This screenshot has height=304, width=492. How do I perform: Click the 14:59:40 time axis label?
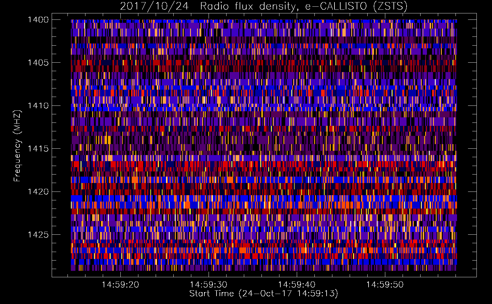click(297, 285)
